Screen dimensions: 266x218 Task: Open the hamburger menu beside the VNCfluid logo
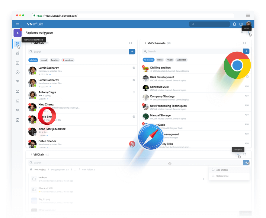[18, 24]
